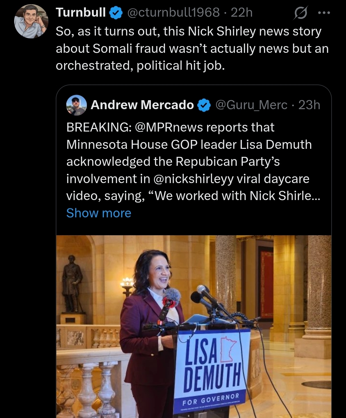Open Turnbull's tweet text about Nick Shirley

192,48
